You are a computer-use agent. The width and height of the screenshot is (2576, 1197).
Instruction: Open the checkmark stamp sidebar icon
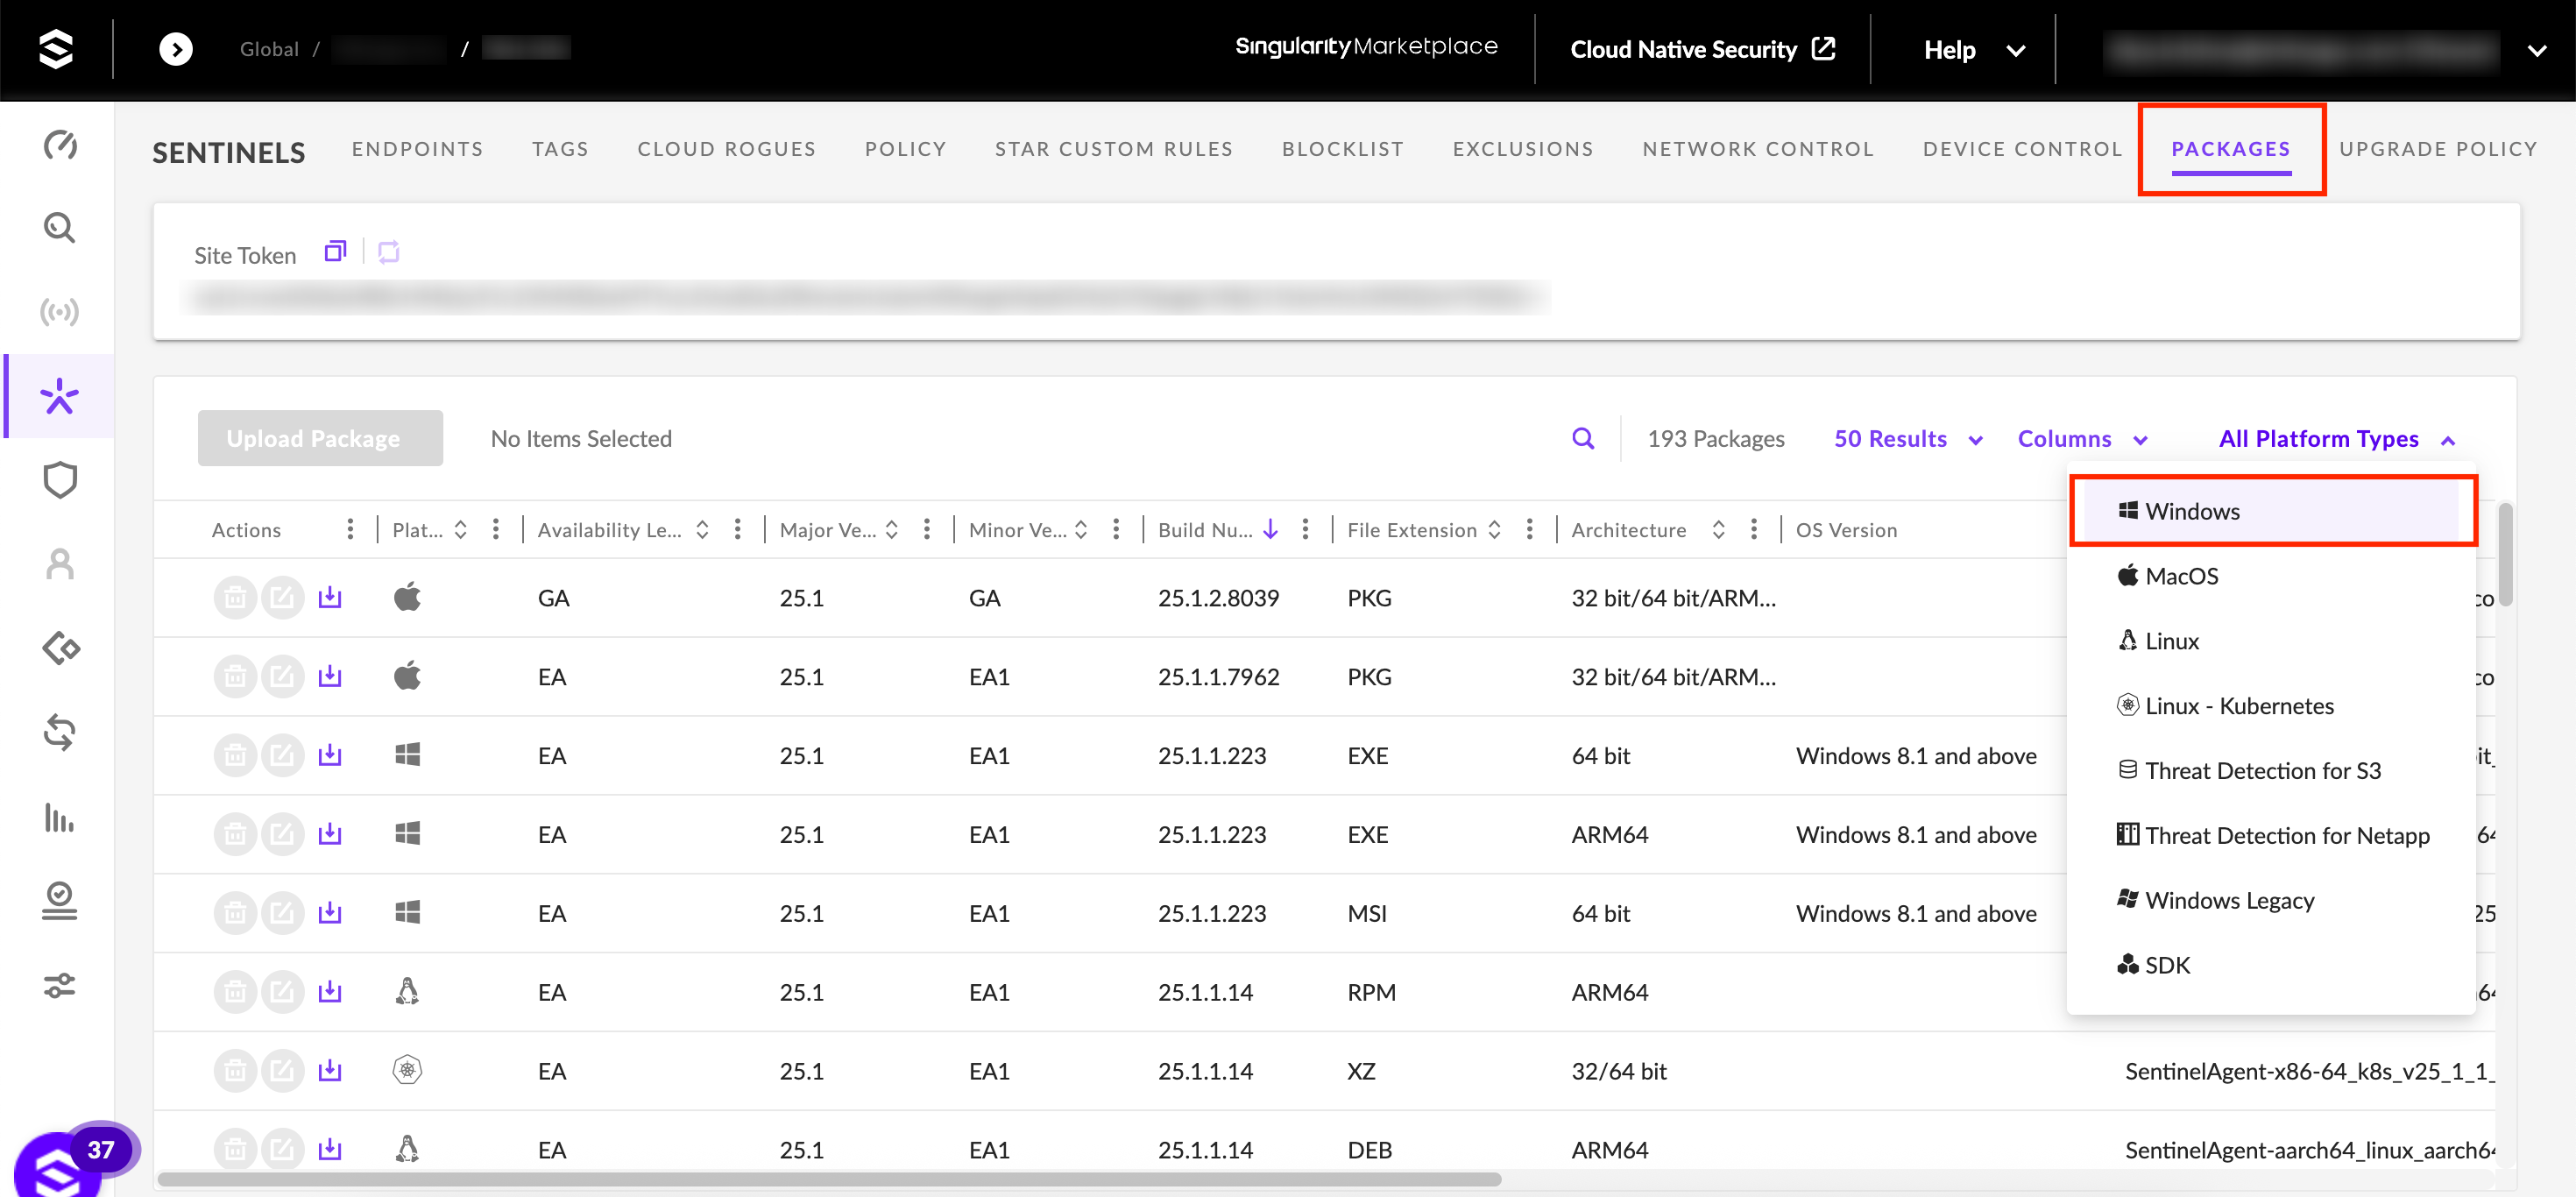(x=60, y=900)
